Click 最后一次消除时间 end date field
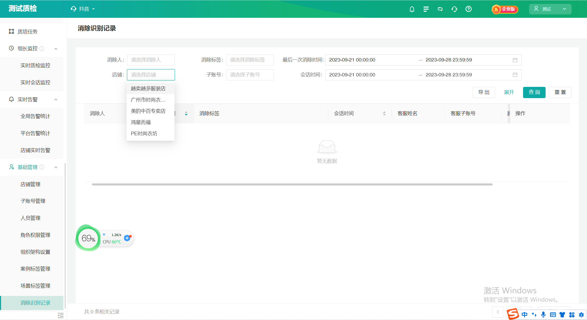This screenshot has height=320, width=587. coord(449,60)
